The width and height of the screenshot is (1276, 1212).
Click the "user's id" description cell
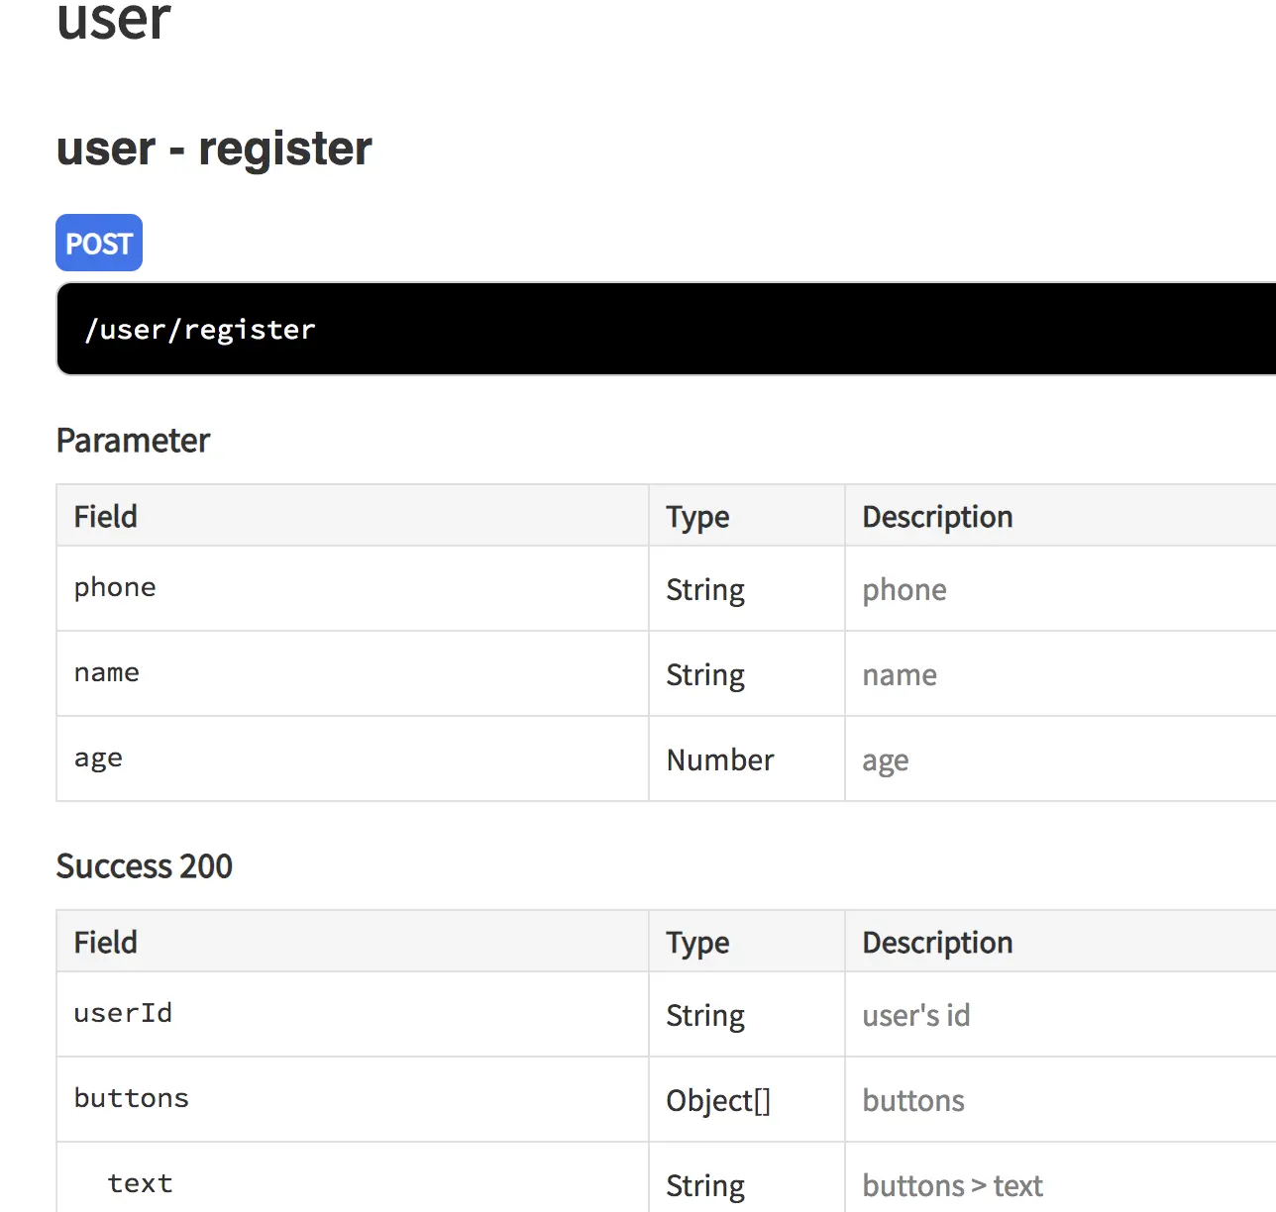click(x=916, y=1016)
